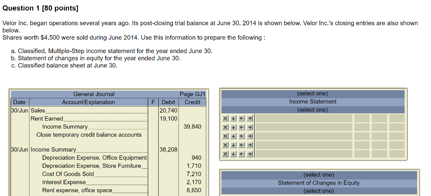Indent the third Income Statement row
Screen dimensions: 431x196
click(250, 136)
